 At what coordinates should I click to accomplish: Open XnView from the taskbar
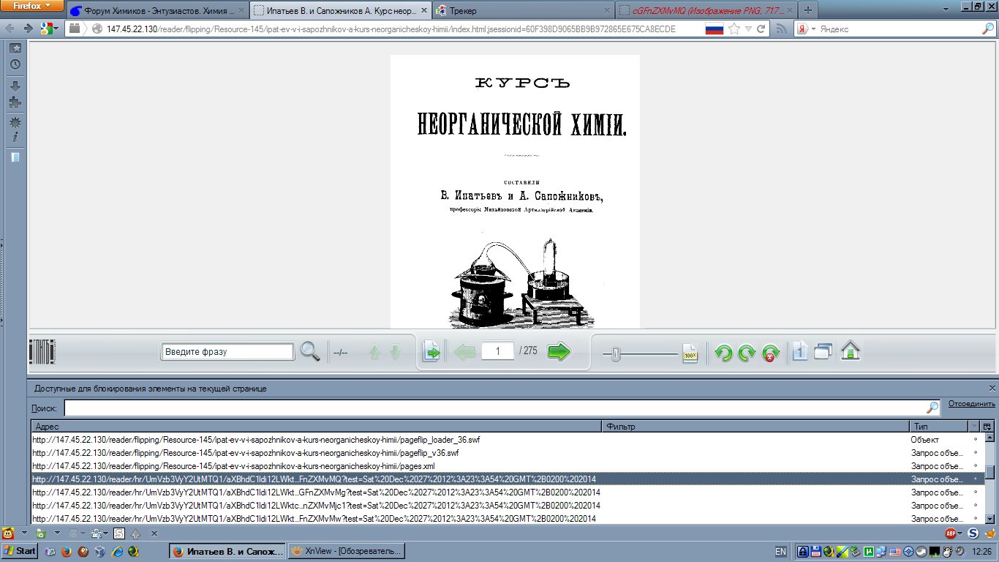pyautogui.click(x=347, y=551)
